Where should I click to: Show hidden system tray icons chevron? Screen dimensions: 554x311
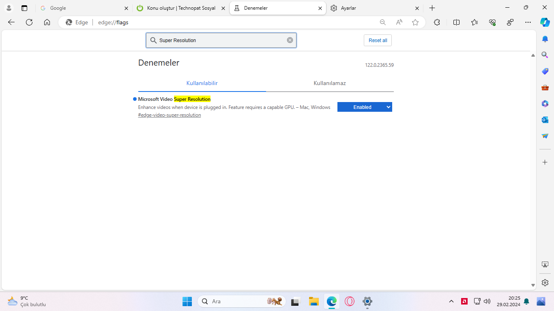[x=451, y=301]
